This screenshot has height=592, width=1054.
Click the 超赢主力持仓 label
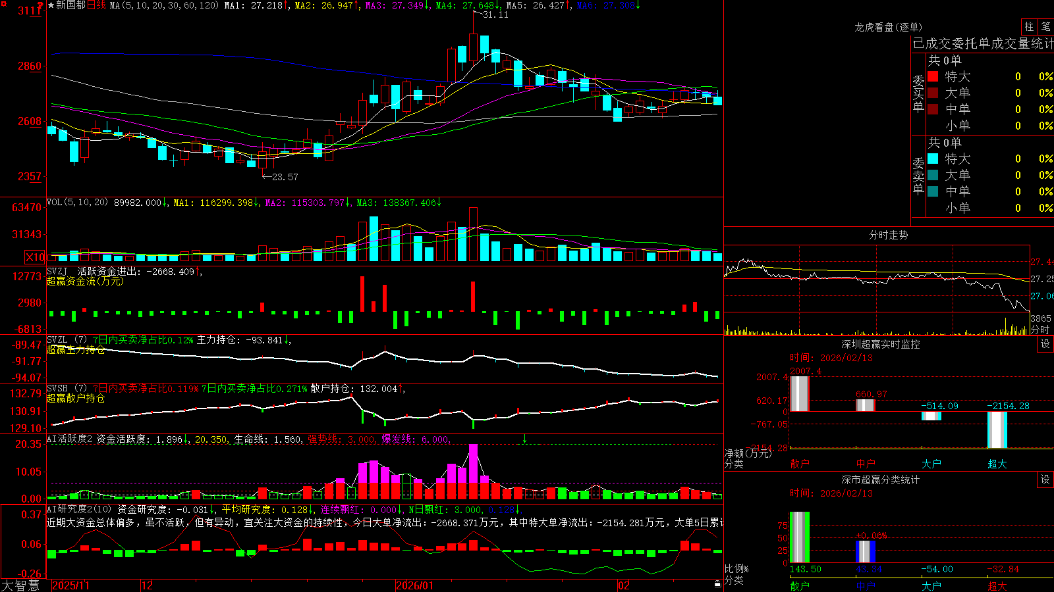(x=76, y=350)
